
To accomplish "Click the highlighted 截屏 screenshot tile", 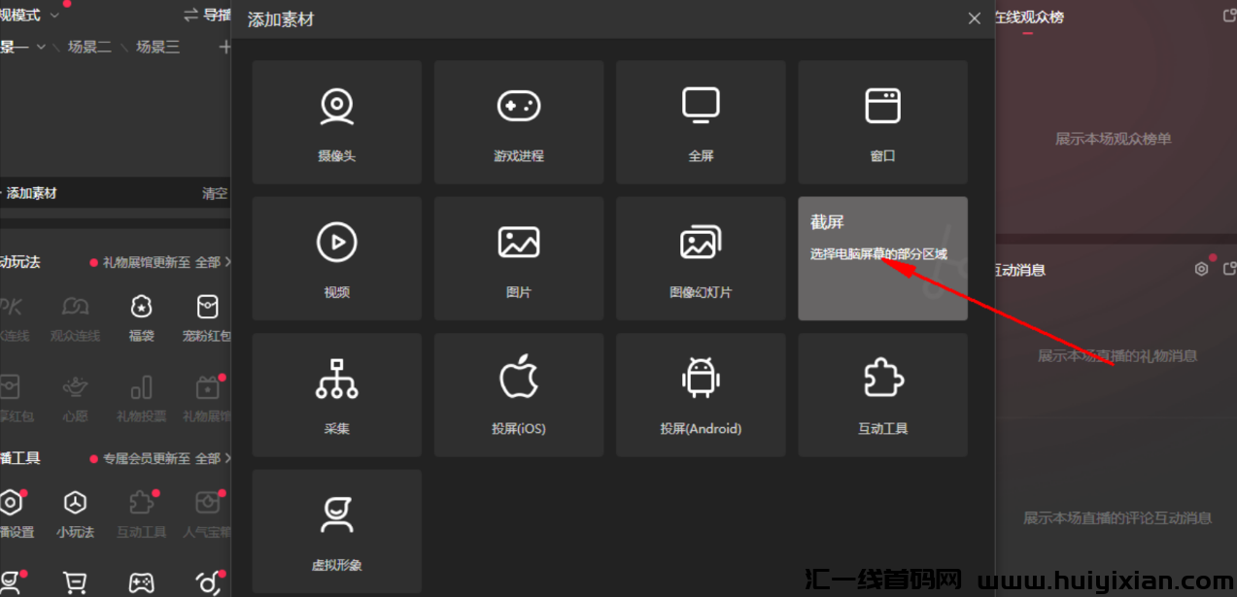I will (x=882, y=258).
